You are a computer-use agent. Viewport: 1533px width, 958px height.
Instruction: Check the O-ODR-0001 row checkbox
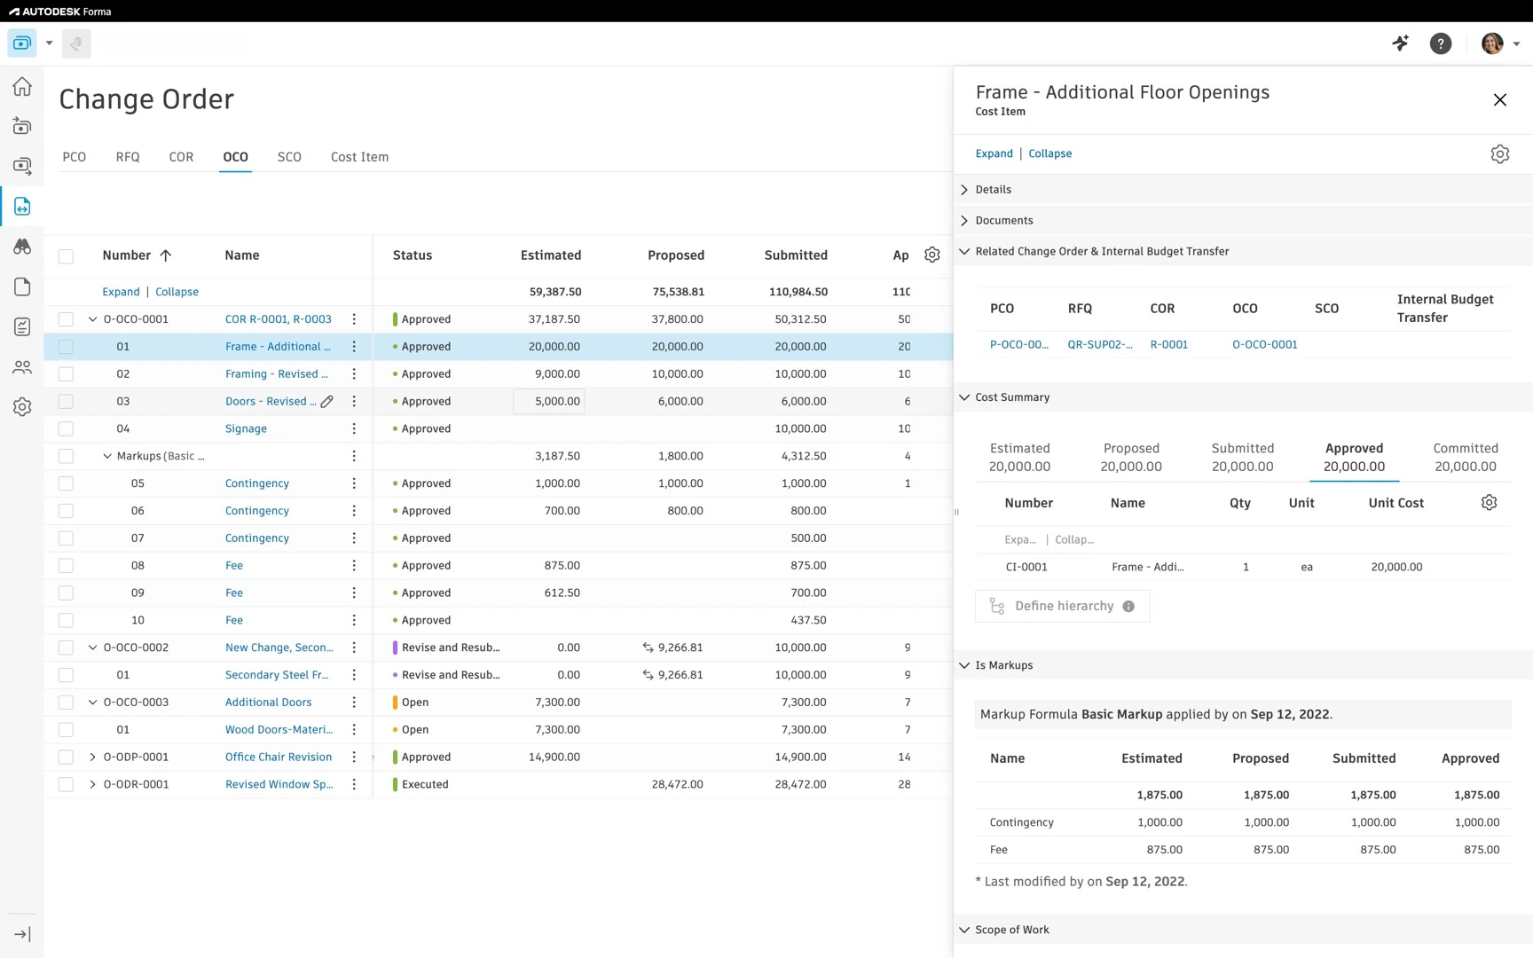tap(66, 785)
